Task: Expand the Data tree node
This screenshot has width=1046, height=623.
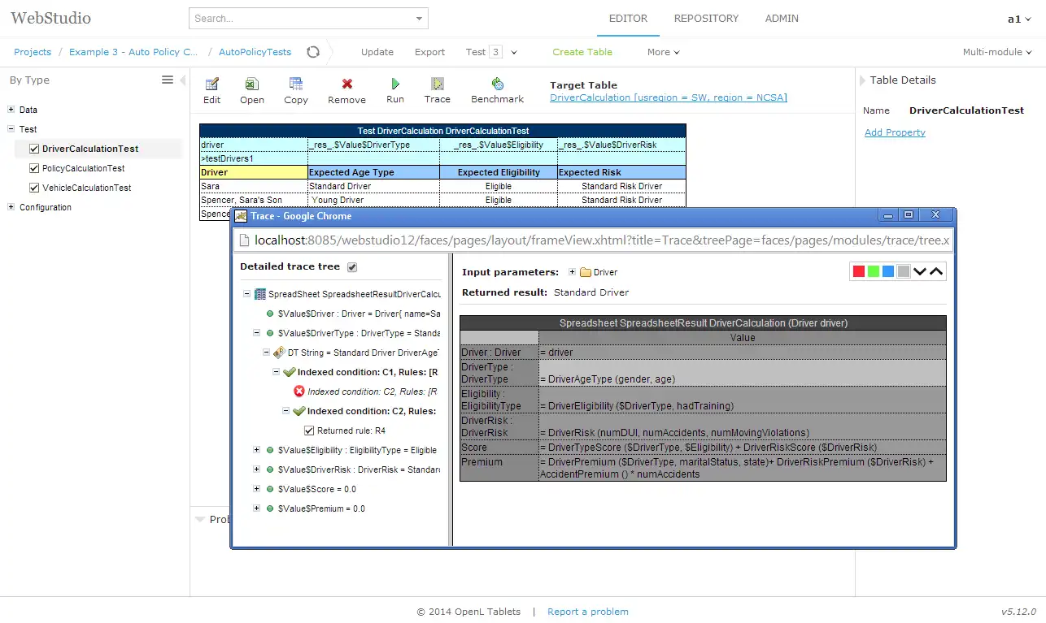Action: pos(11,110)
